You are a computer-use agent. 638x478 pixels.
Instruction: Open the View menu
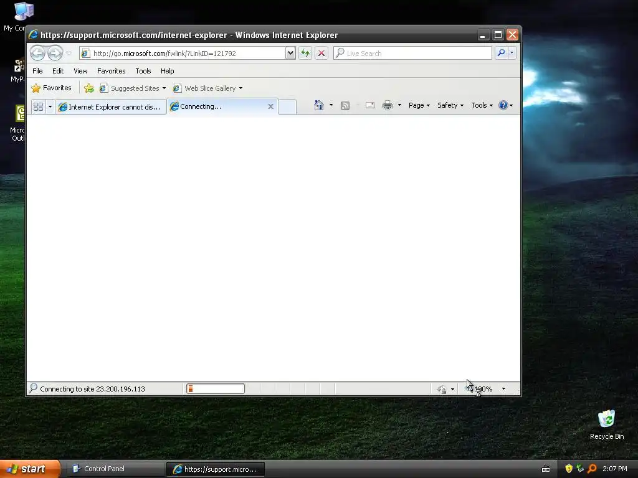(x=80, y=71)
